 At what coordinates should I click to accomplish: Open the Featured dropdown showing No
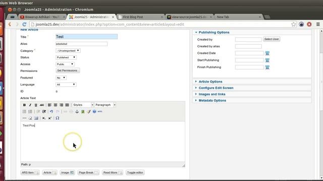(61, 77)
